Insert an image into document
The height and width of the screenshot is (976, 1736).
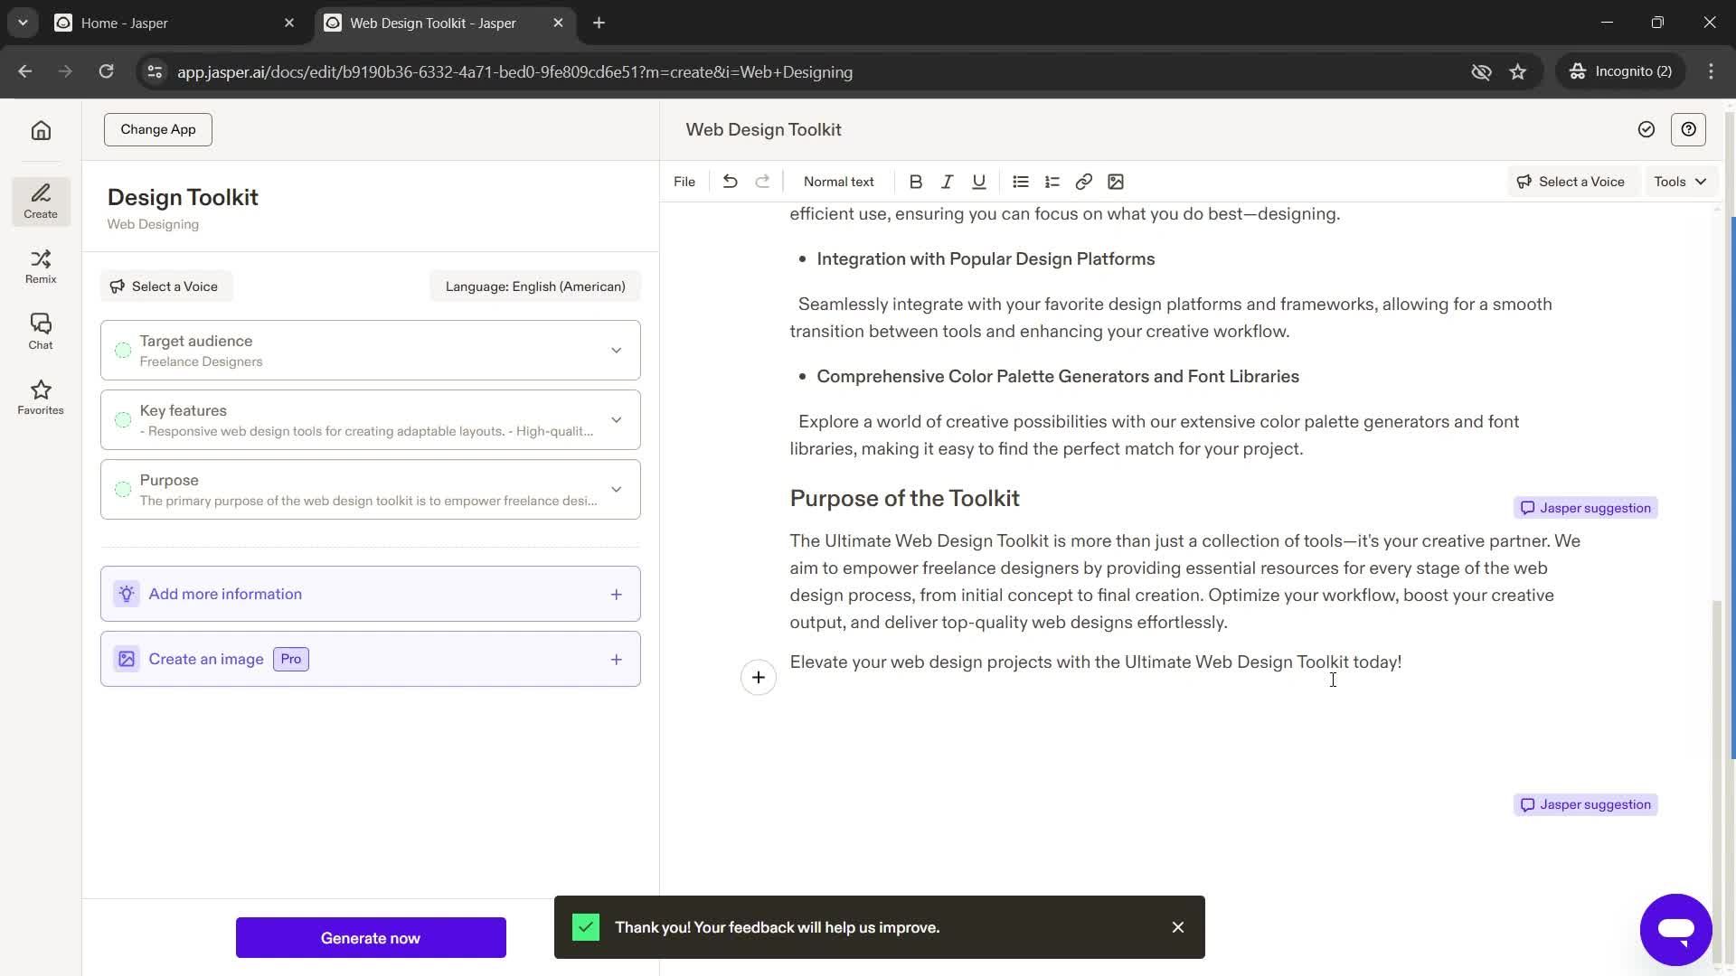[1116, 182]
